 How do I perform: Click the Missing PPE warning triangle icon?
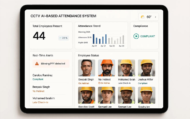point(37,64)
